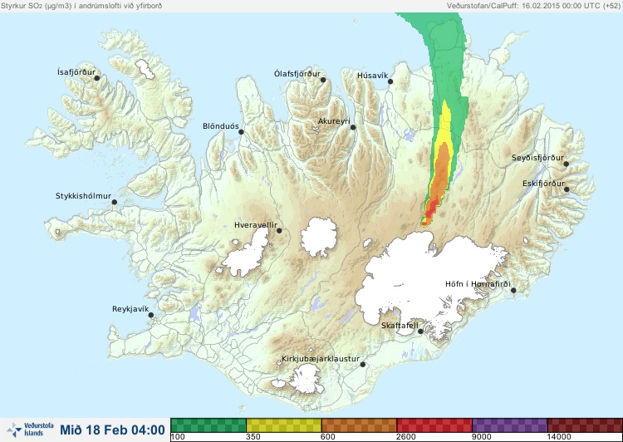Click the 'Eskifjörður' label text
This screenshot has width=623, height=442.
pos(543,184)
